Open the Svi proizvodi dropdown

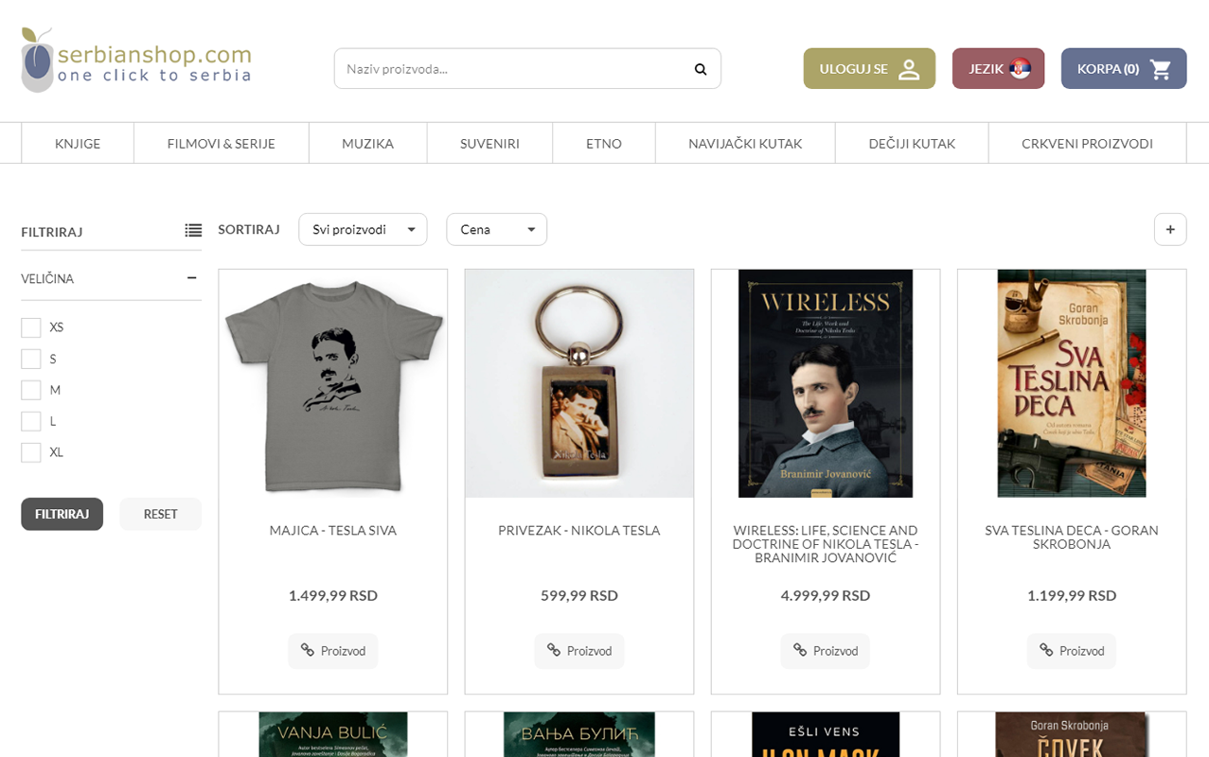[363, 229]
